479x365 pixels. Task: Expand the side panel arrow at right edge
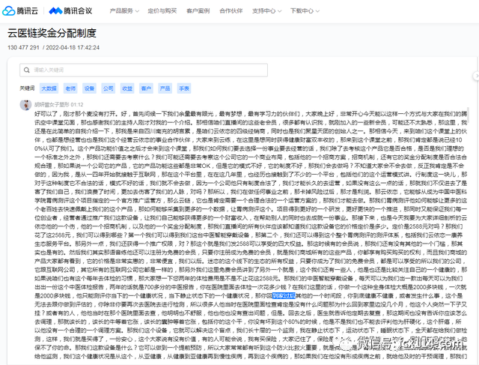coord(476,76)
